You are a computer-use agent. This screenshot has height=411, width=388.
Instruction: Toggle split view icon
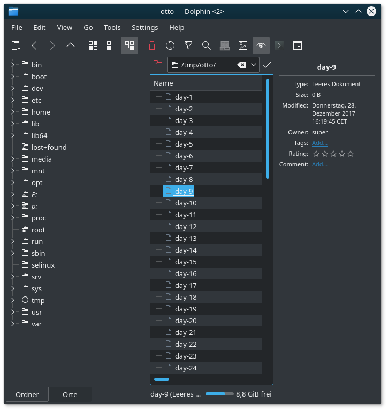[x=298, y=45]
